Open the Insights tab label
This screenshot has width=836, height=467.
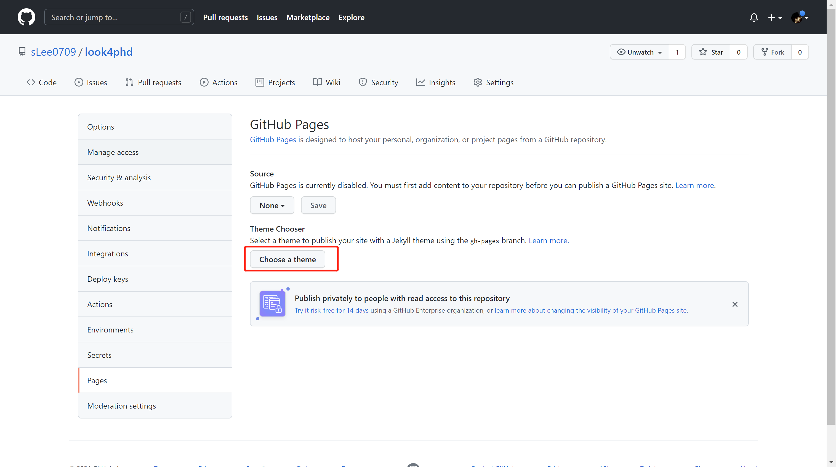pyautogui.click(x=442, y=82)
